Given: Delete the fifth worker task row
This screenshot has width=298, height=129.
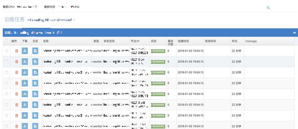Looking at the screenshot, I should 17,94.
